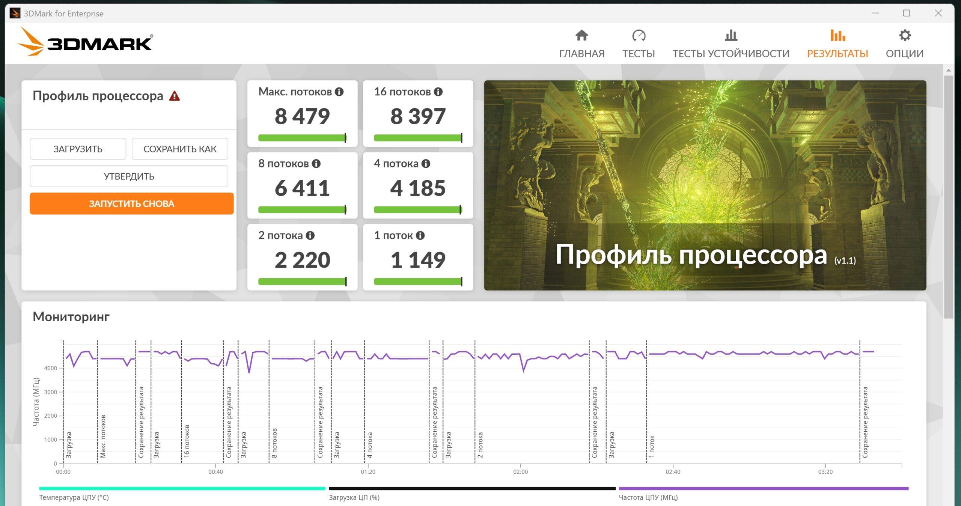Click the info icon next to 8 потоков

point(316,164)
